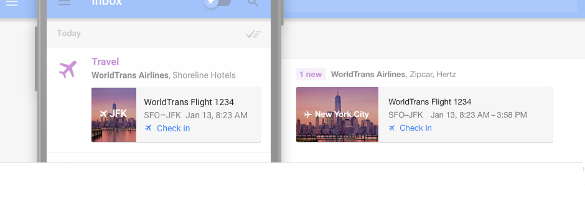
Task: Select the "WorldTrans Airlines, Shoreline Hotels" sender line
Action: click(x=164, y=75)
